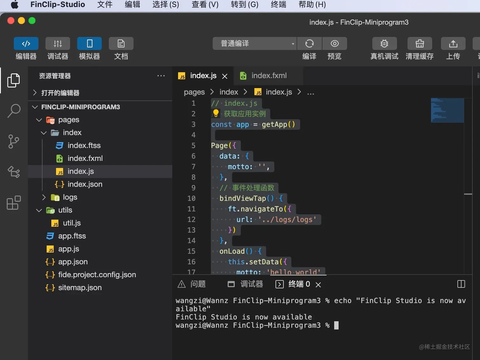Collapse the pages folder

(x=39, y=120)
